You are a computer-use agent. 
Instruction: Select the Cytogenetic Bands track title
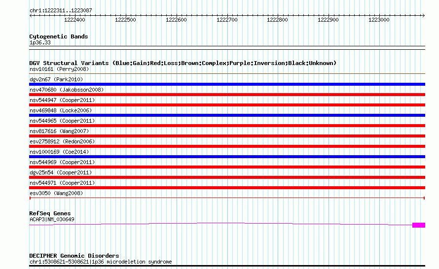click(x=59, y=36)
